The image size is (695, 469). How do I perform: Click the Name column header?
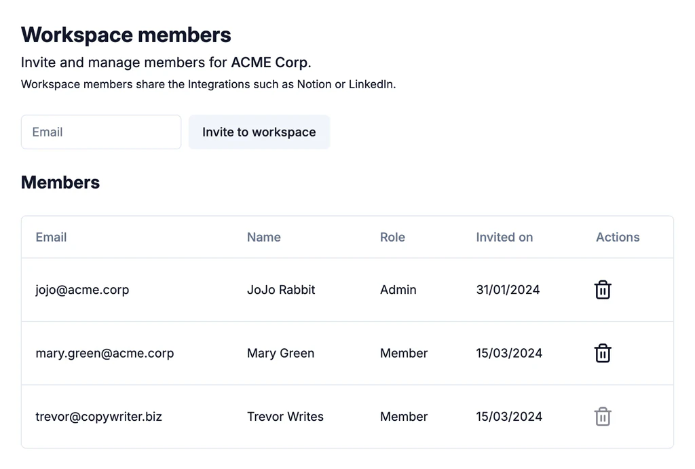263,237
